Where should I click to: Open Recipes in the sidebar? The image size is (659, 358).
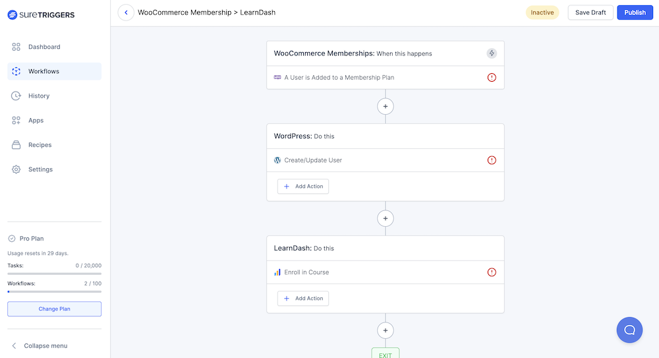54,144
